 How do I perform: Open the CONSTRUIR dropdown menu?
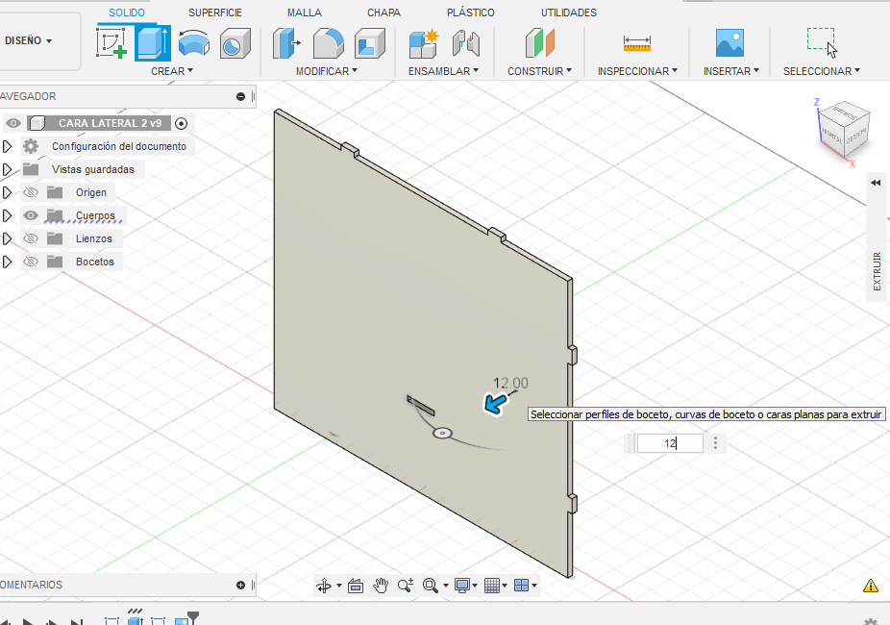539,71
